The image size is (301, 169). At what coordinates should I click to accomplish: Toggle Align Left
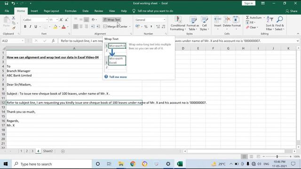[x=76, y=26]
